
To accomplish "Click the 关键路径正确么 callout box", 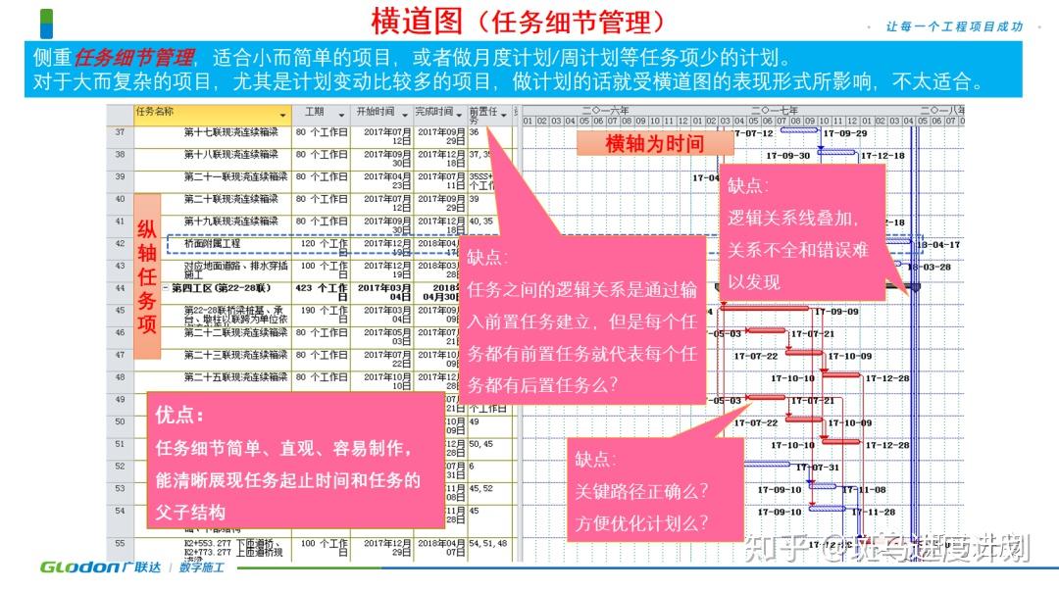I will pyautogui.click(x=655, y=490).
